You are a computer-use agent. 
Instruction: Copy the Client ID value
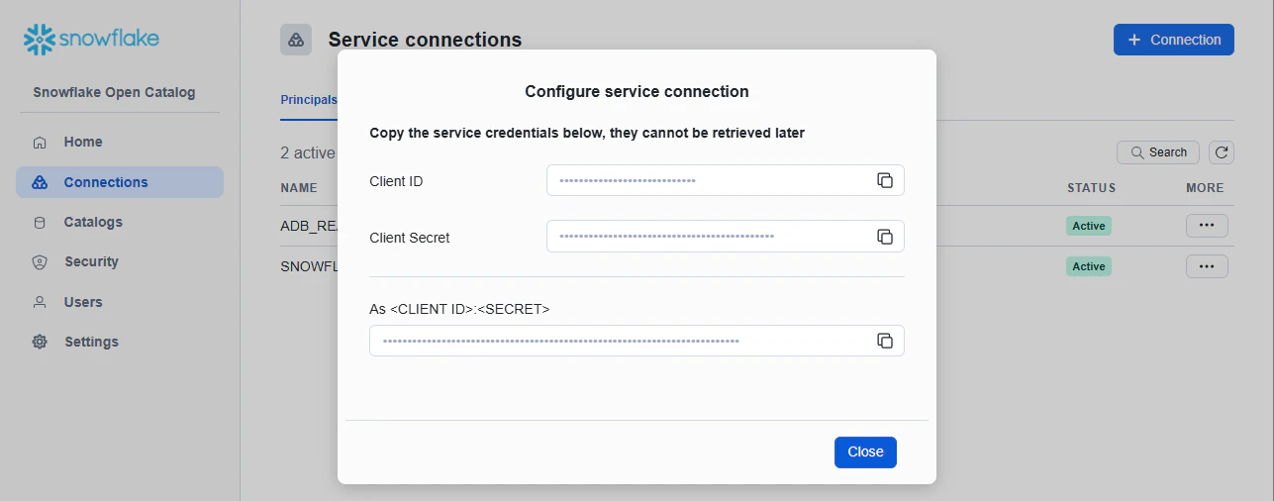coord(885,180)
